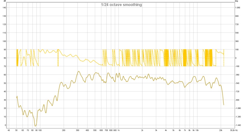
Task: Click the "1/24 octave smoothing" title text
Action: pos(121,5)
